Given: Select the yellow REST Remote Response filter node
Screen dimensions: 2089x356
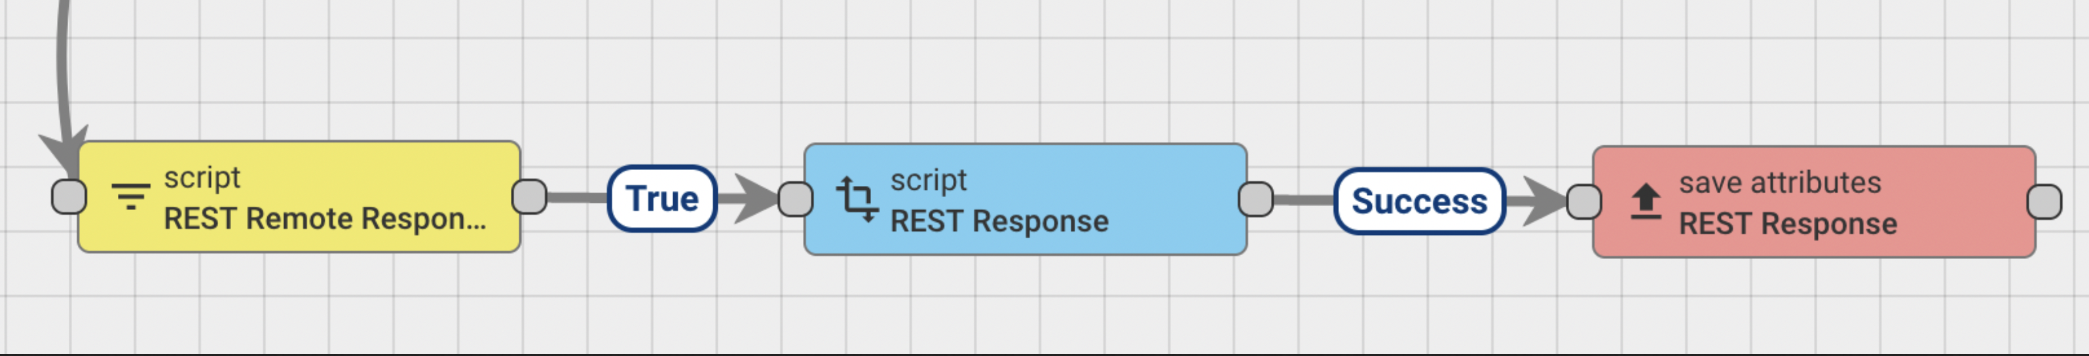Looking at the screenshot, I should [x=299, y=196].
